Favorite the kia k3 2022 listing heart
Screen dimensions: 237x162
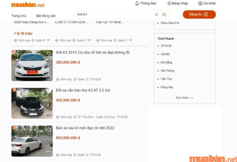coord(49,129)
